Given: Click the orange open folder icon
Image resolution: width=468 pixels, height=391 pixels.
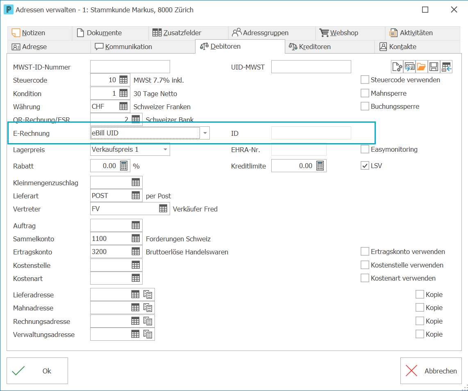Looking at the screenshot, I should pos(421,67).
